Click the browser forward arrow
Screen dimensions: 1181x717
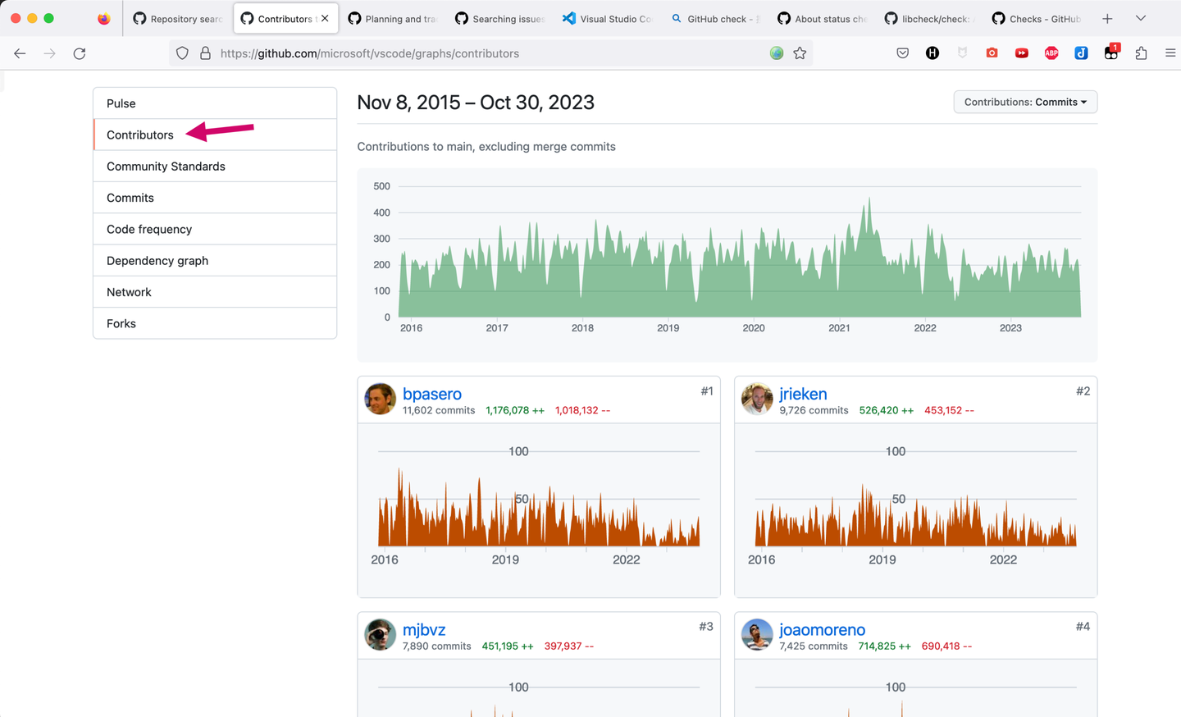(x=50, y=53)
